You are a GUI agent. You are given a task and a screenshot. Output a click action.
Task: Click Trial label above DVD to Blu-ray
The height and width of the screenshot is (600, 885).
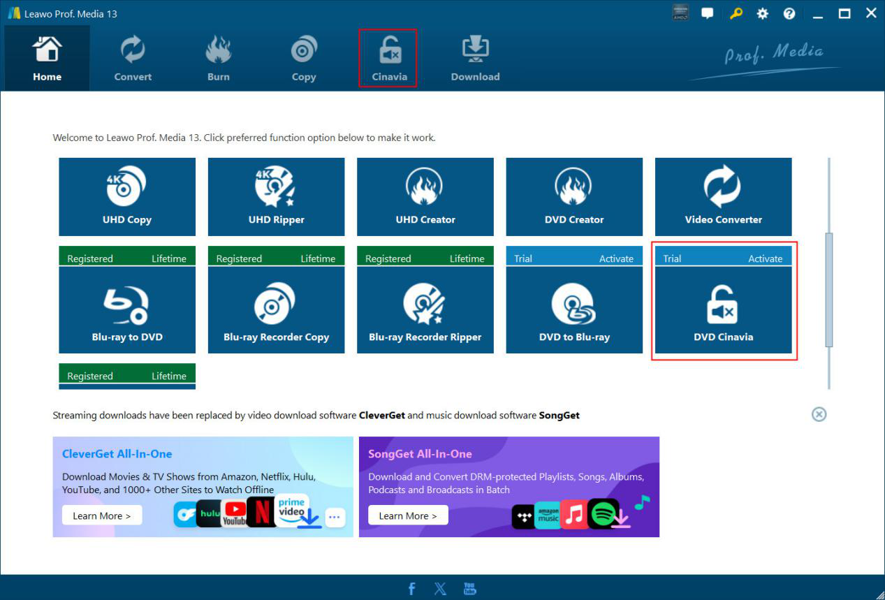[523, 258]
